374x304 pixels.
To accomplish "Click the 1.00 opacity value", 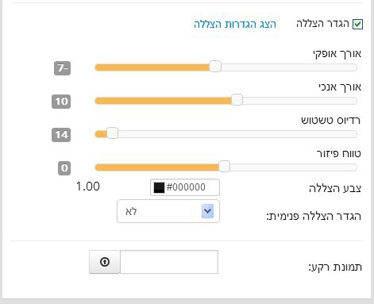I will point(88,187).
